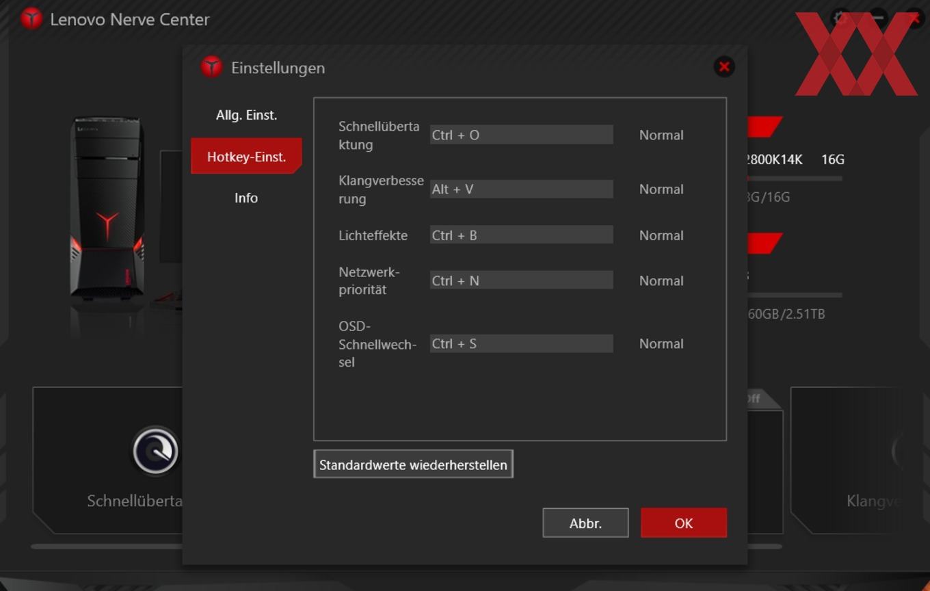
Task: Edit the OSD-Schnellwechsel hotkey field Ctrl + S
Action: point(521,343)
